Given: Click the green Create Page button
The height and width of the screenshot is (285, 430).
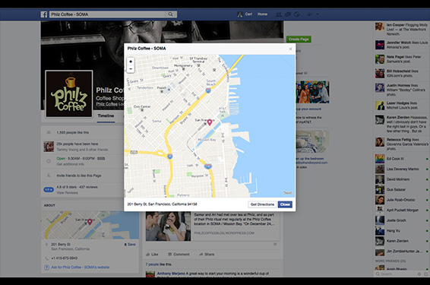Looking at the screenshot, I should click(299, 40).
